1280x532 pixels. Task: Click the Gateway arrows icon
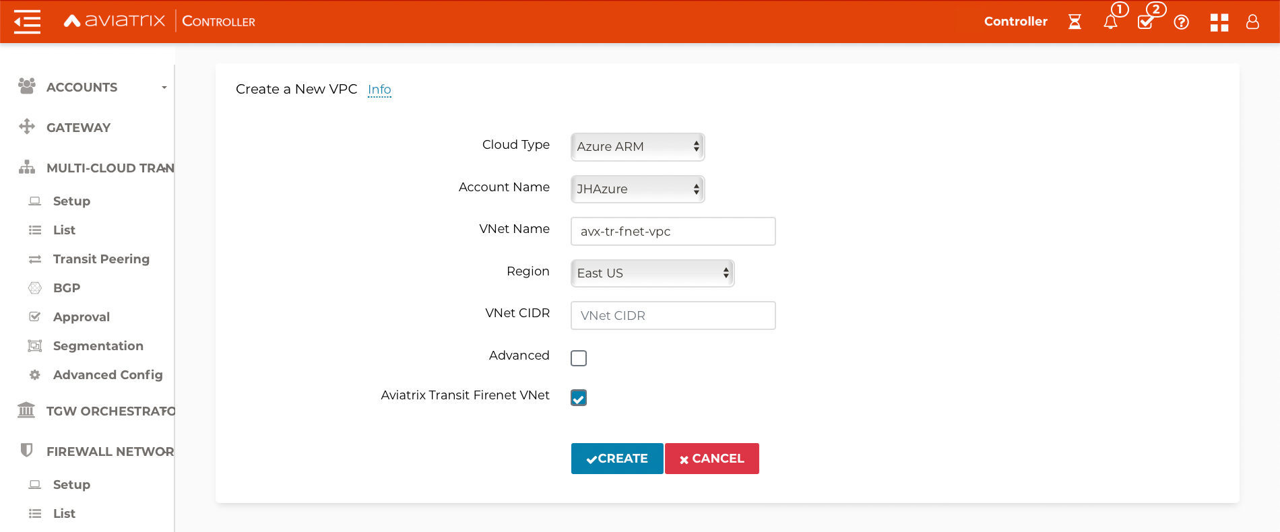click(27, 127)
